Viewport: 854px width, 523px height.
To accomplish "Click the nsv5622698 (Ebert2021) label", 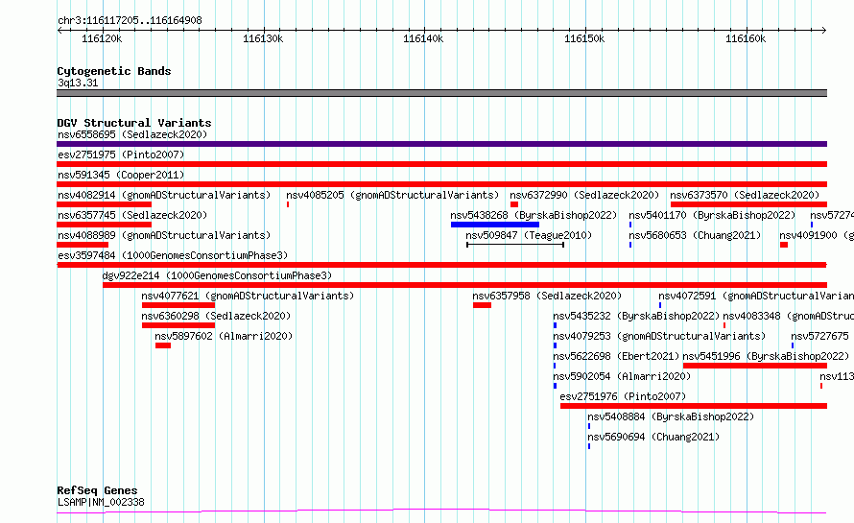I will (616, 356).
